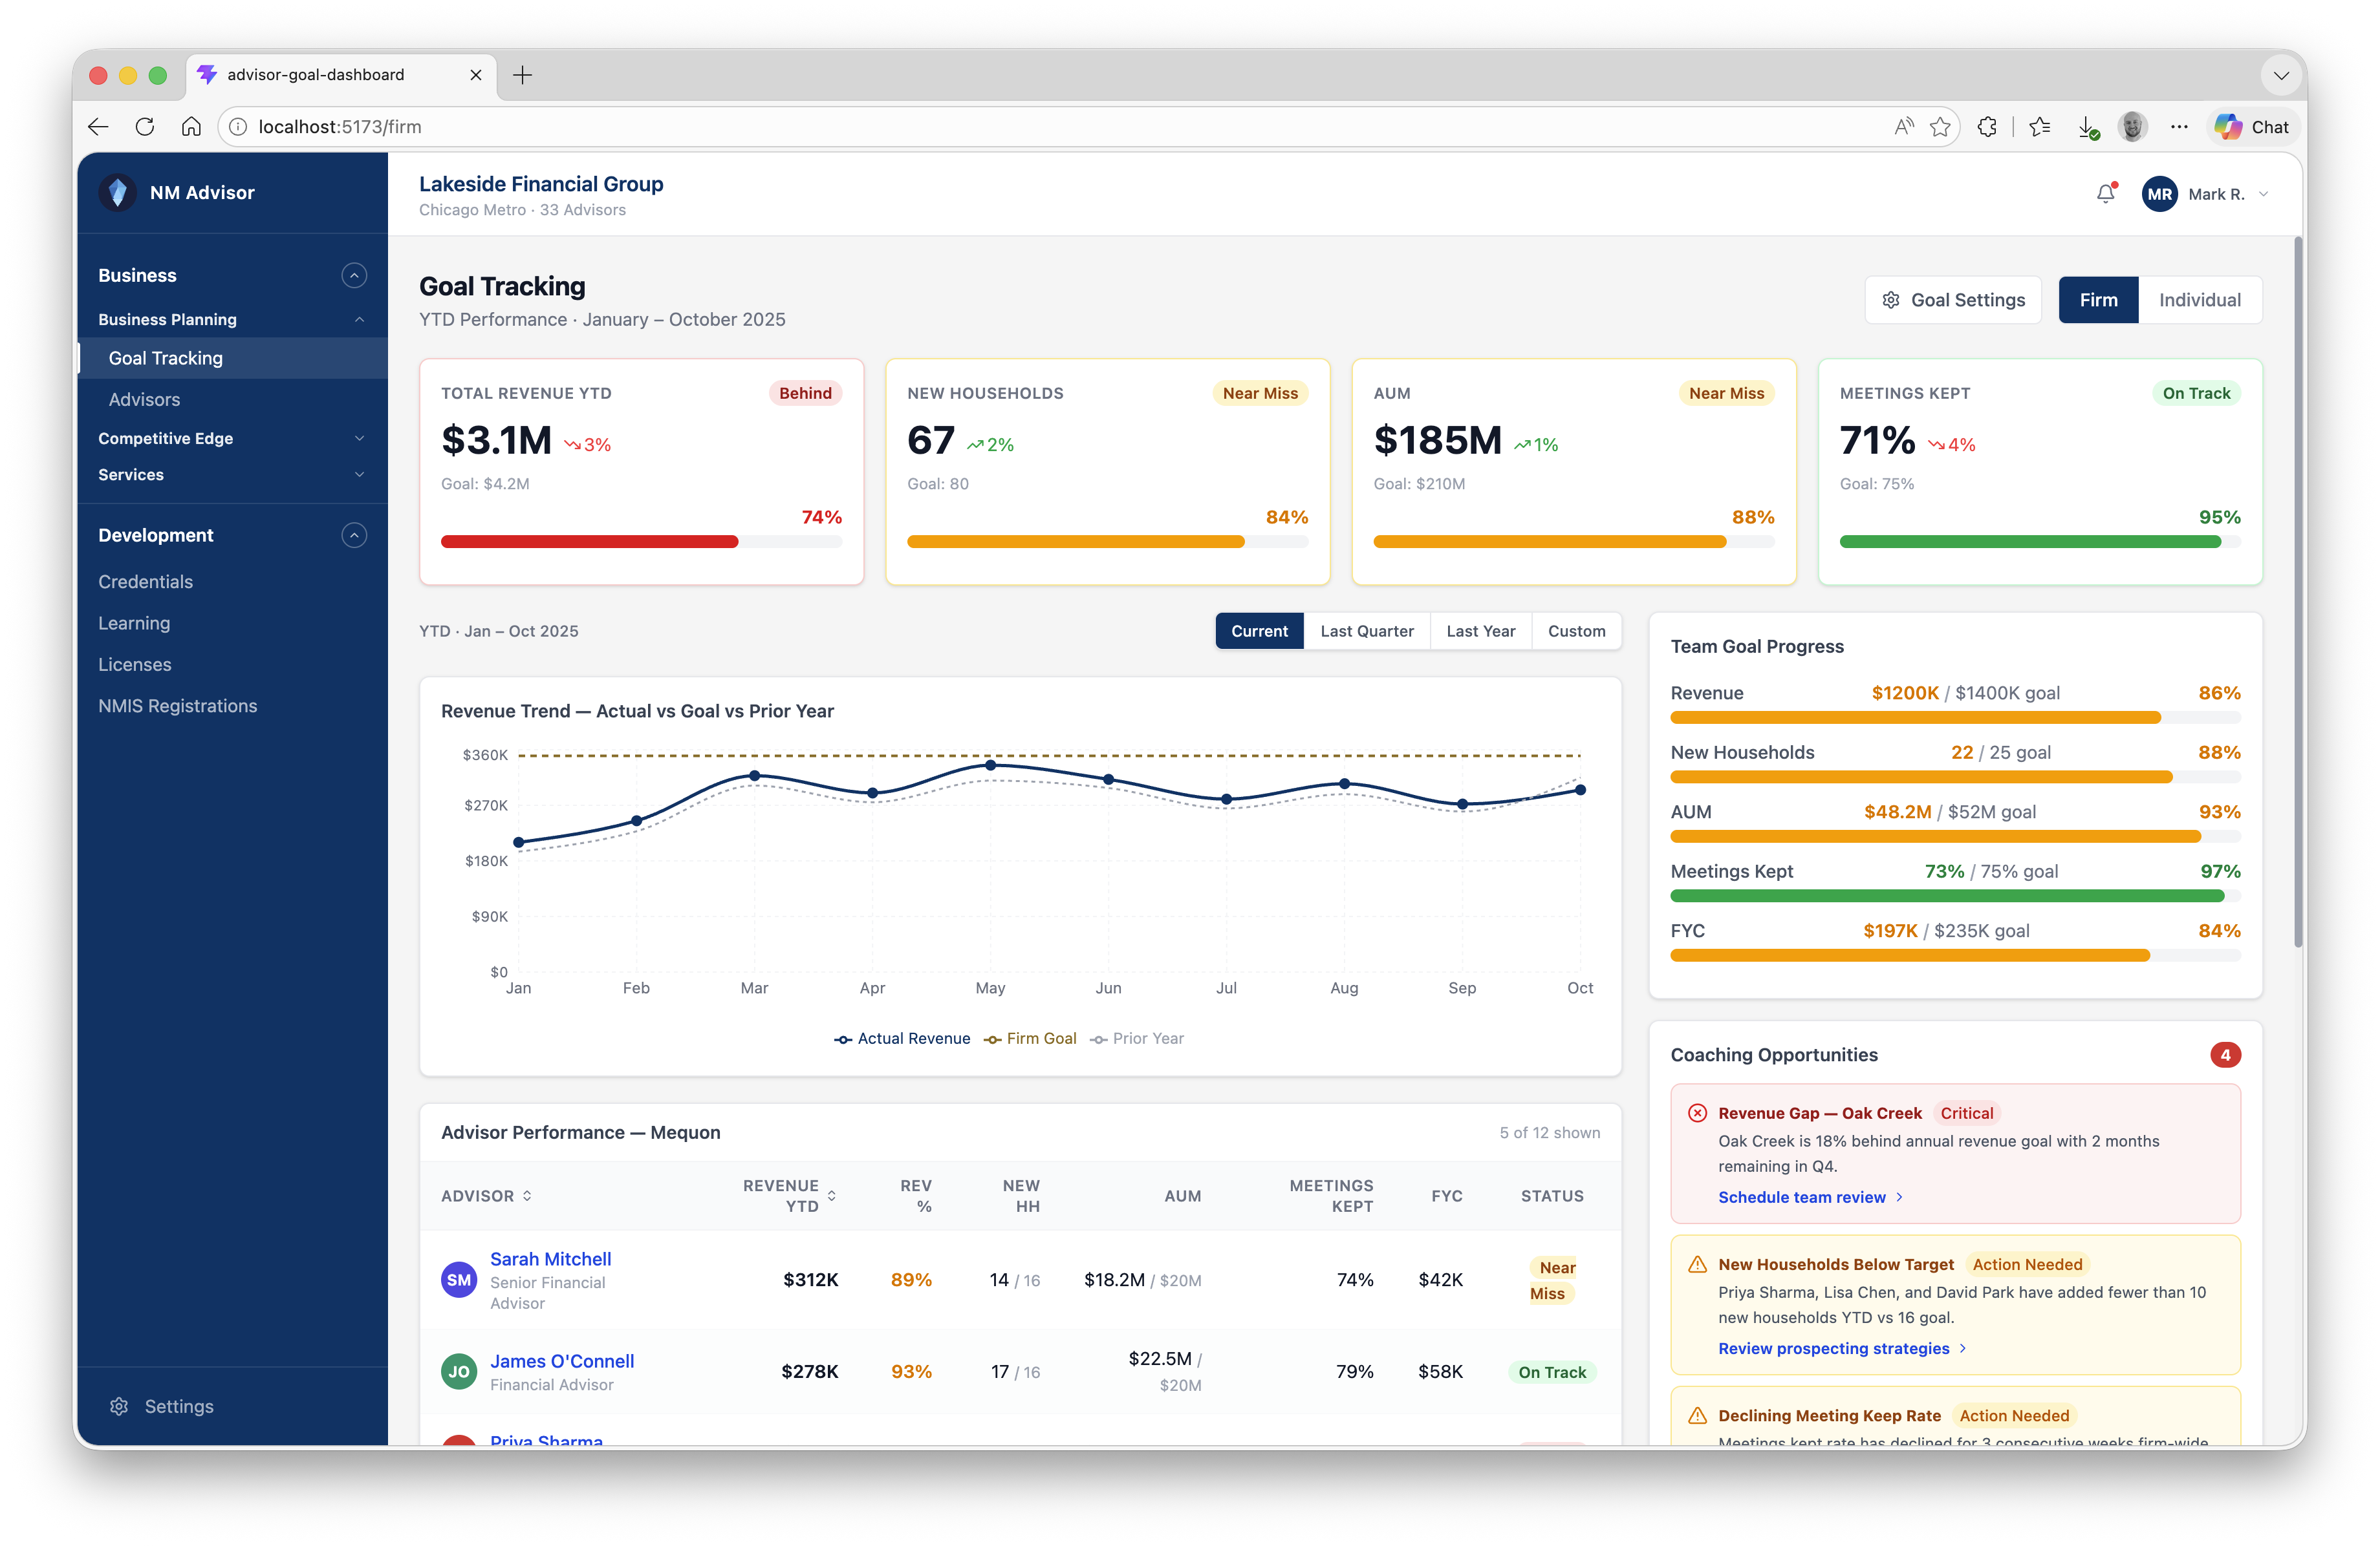Screen dimensions: 2380x1546
Task: Click the Meetings Kept 95% progress bar
Action: (2040, 542)
